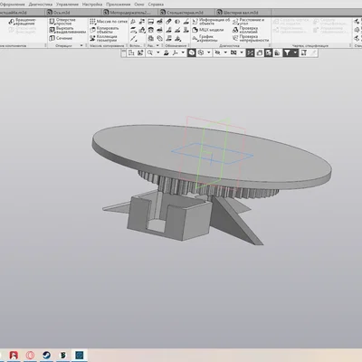Select Расстояние и угол measure tool

[248, 22]
